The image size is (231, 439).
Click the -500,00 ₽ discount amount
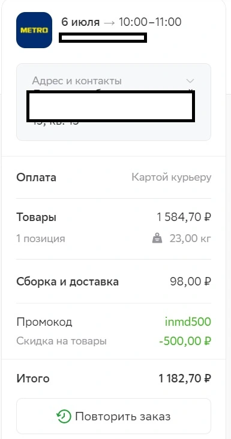pyautogui.click(x=185, y=341)
